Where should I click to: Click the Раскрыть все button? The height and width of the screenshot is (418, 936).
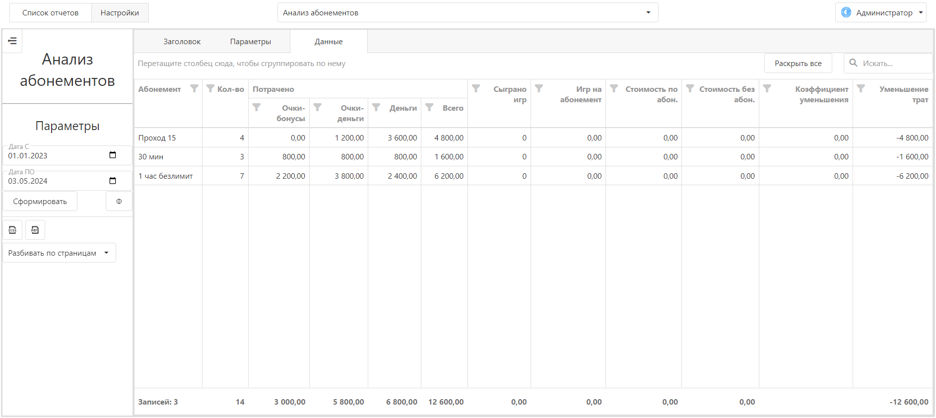(798, 64)
